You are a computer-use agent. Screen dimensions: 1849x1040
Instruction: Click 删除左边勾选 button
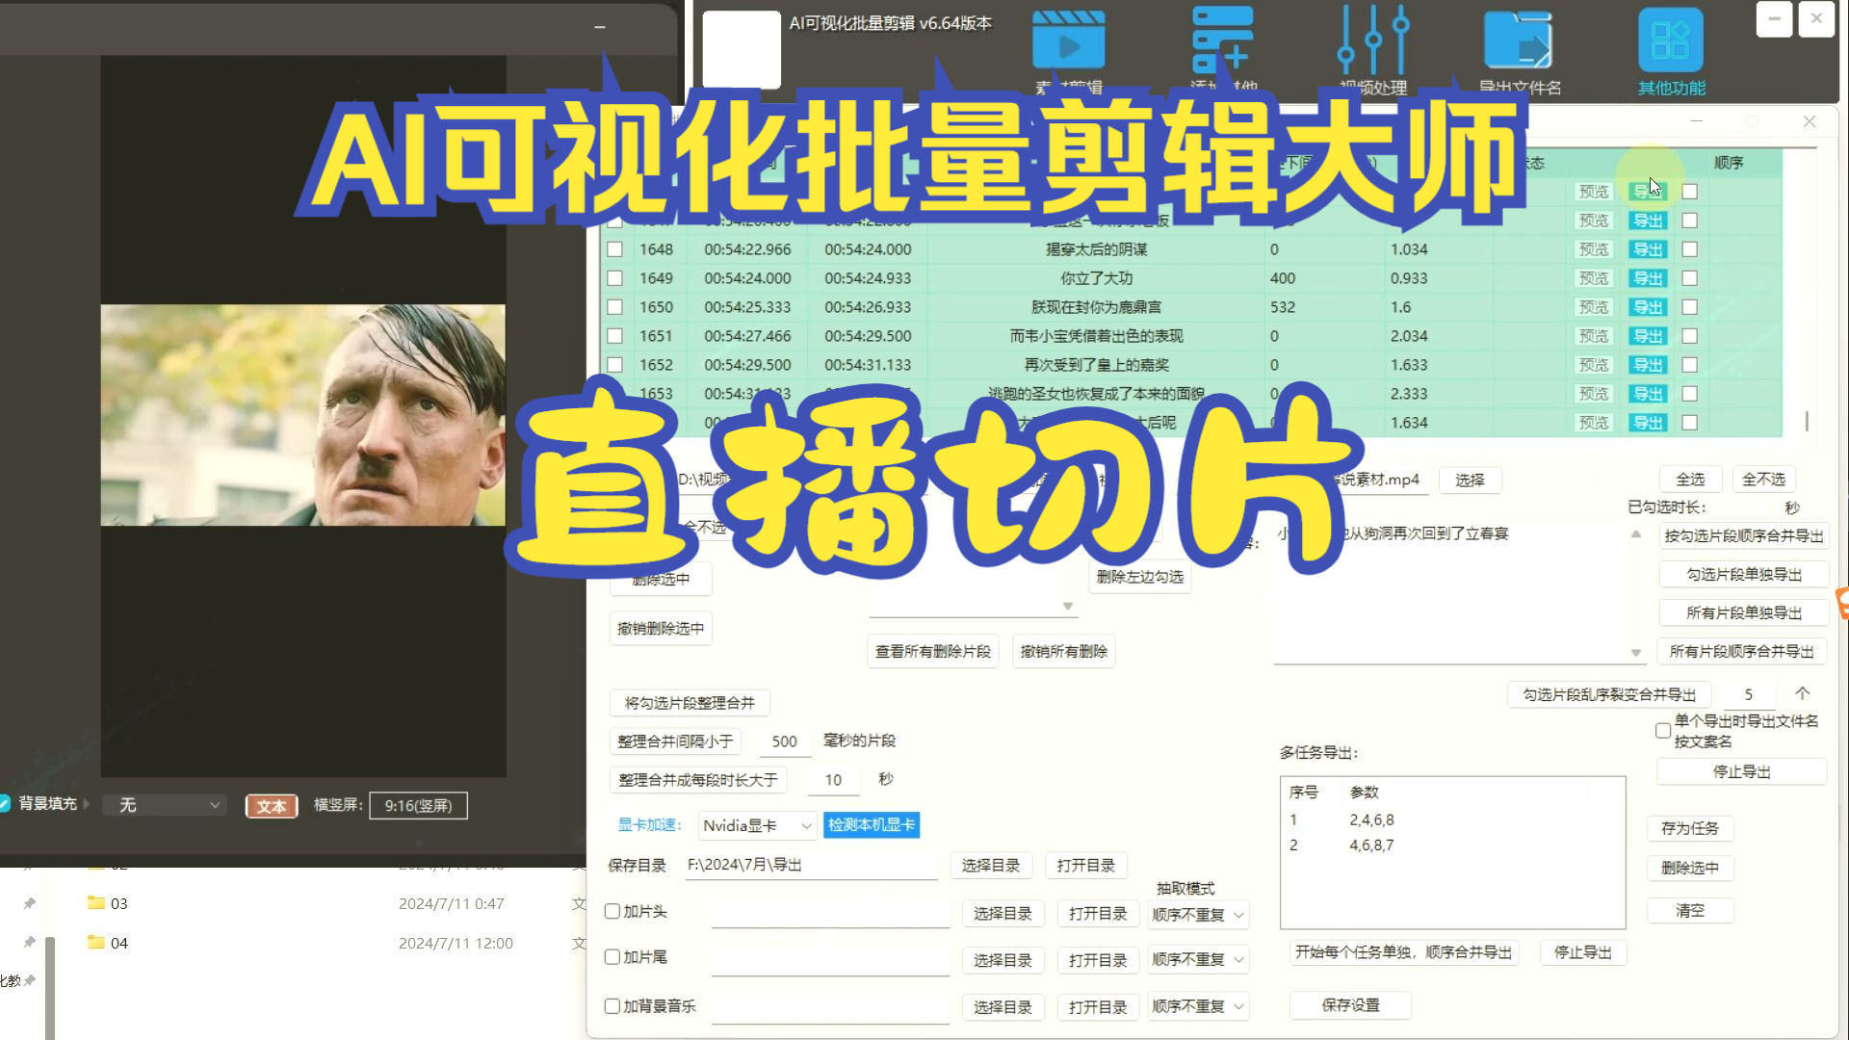[x=1139, y=576]
